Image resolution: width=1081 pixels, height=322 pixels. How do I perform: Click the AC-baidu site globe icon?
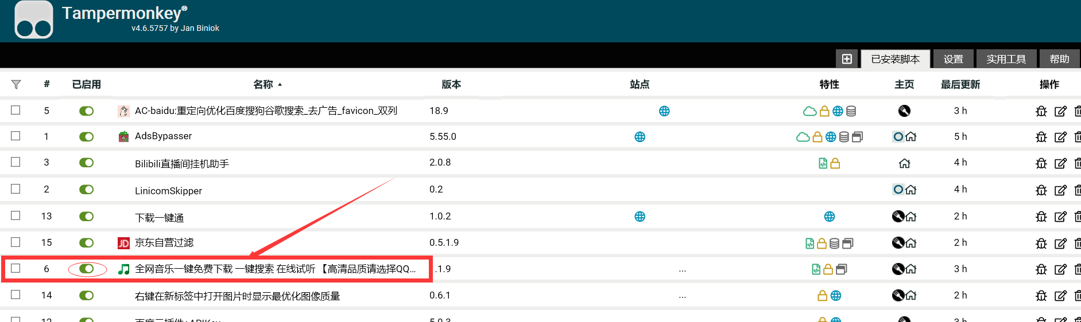point(664,111)
